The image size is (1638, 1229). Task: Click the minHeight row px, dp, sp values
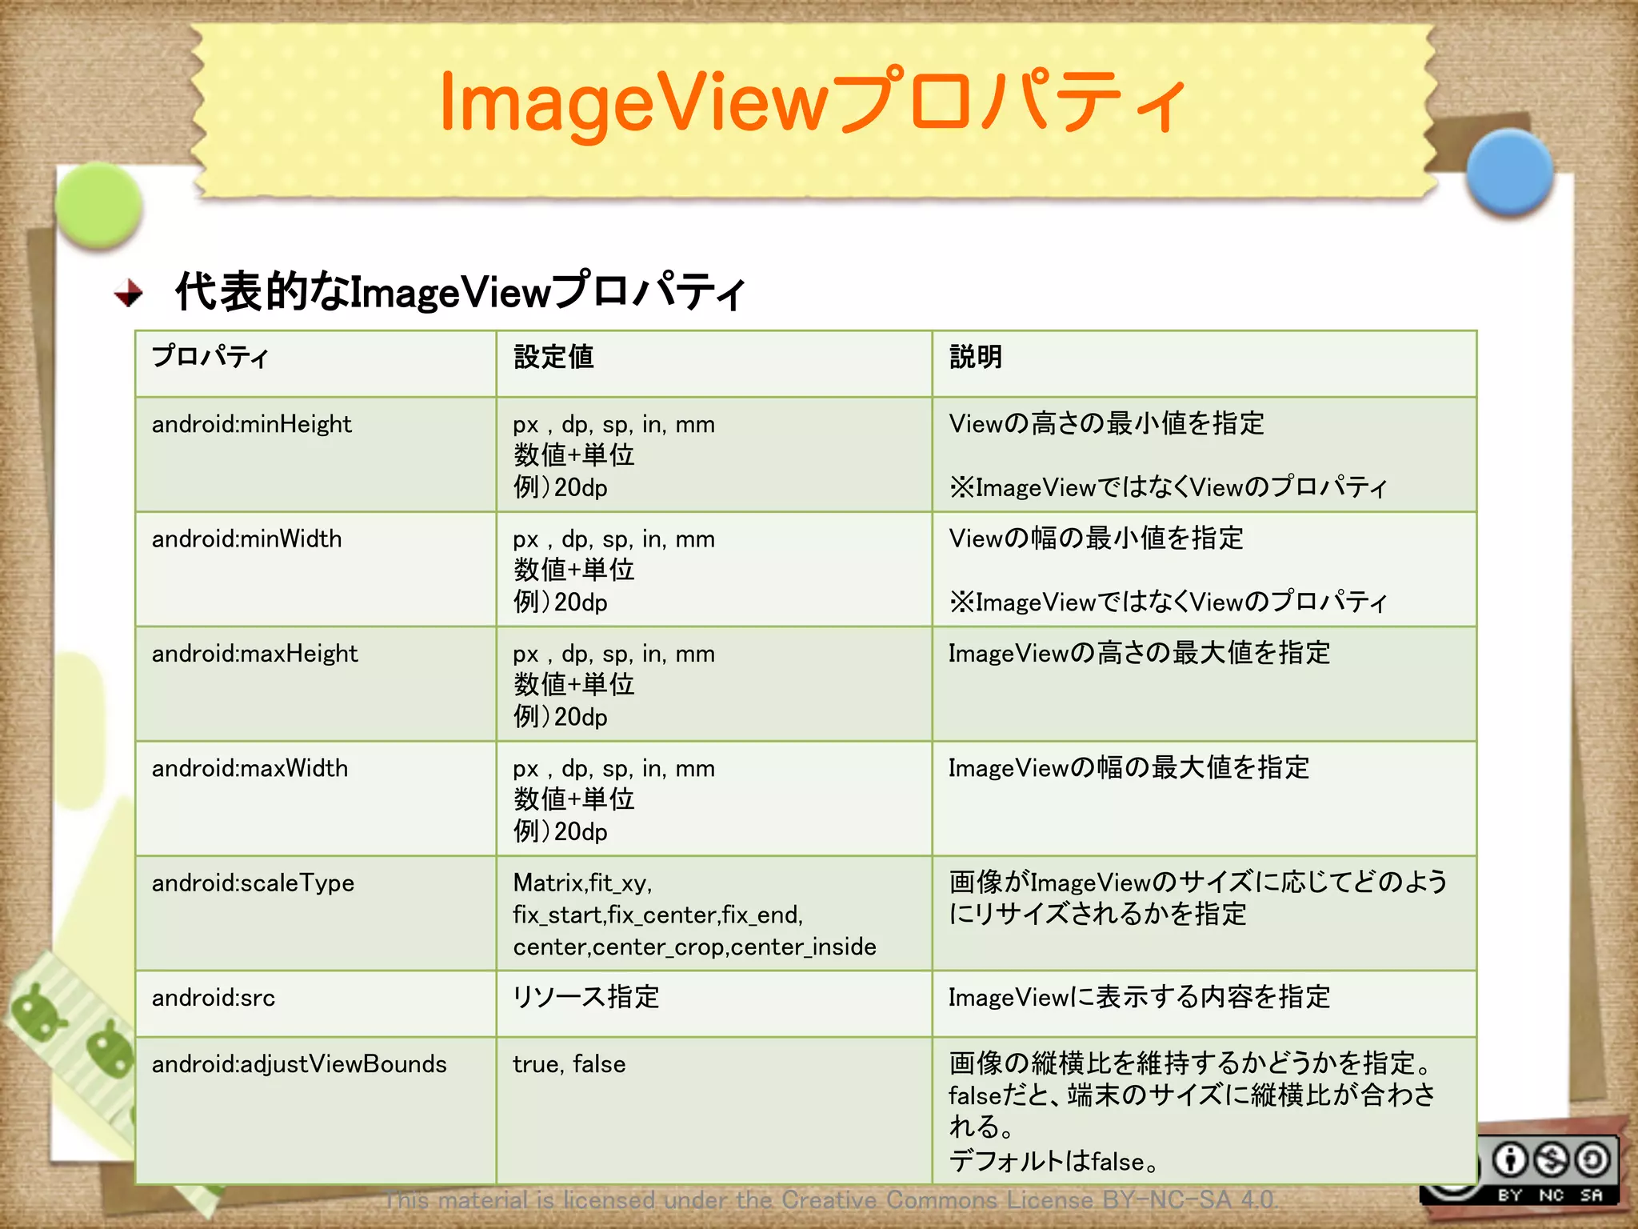[614, 424]
